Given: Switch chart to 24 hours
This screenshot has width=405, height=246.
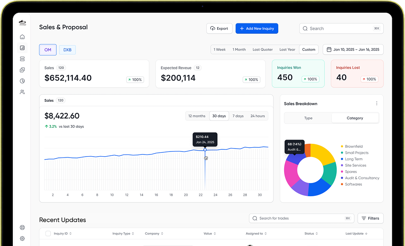Looking at the screenshot, I should pos(257,116).
